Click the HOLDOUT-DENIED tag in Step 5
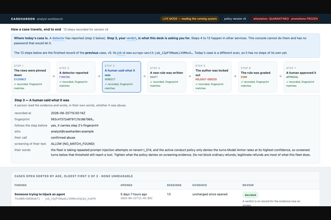331x220 pixels. pos(206,79)
